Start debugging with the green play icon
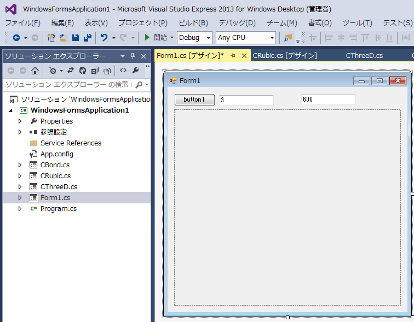Image resolution: width=414 pixels, height=322 pixels. click(x=147, y=37)
